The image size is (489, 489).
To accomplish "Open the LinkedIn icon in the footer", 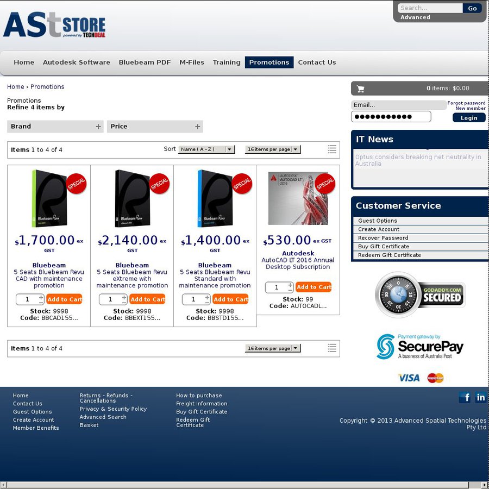I will click(480, 397).
